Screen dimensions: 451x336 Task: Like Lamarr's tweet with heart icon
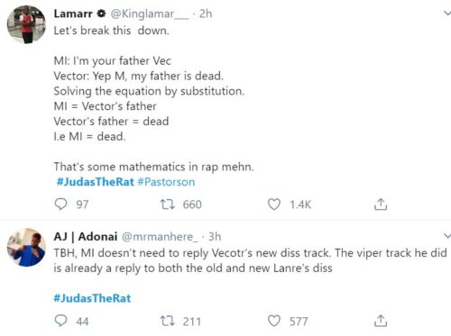pos(274,204)
